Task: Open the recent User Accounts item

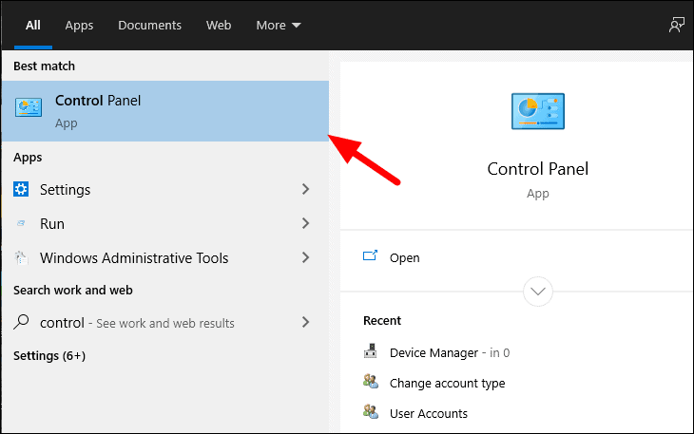Action: [415, 413]
